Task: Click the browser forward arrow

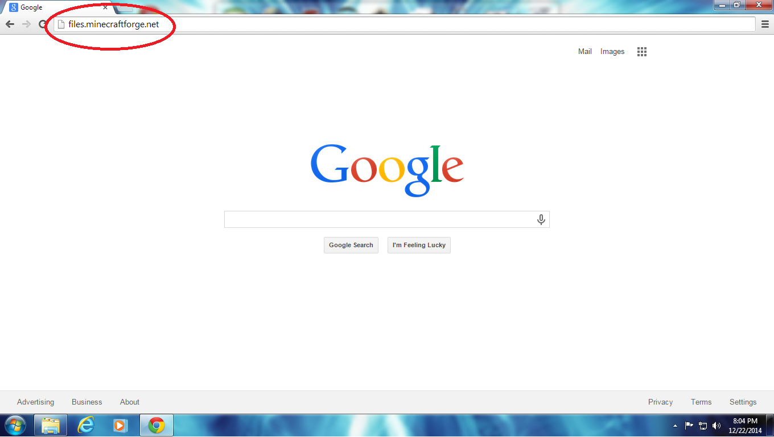Action: click(26, 24)
